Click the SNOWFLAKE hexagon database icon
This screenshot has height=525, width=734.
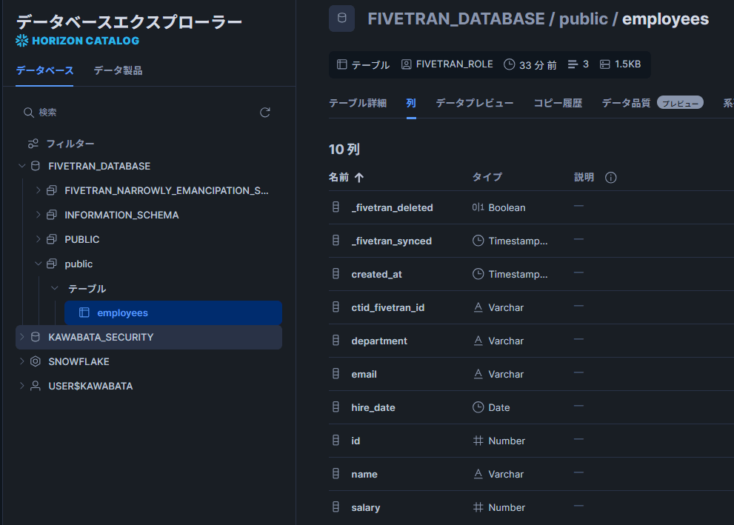[x=35, y=361]
